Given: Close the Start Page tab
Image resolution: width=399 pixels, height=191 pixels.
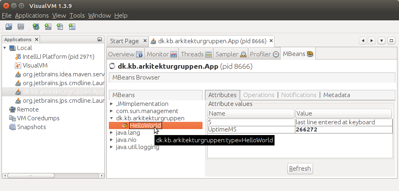Looking at the screenshot, I should tap(145, 41).
